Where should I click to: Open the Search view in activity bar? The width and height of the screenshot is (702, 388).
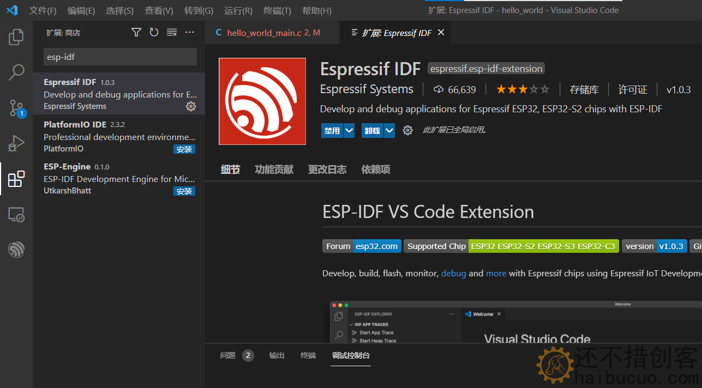[x=16, y=72]
